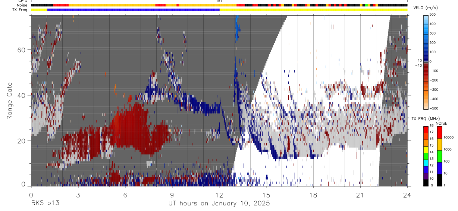Click the 'NOISE' legend title
458x211 pixels.
point(441,123)
